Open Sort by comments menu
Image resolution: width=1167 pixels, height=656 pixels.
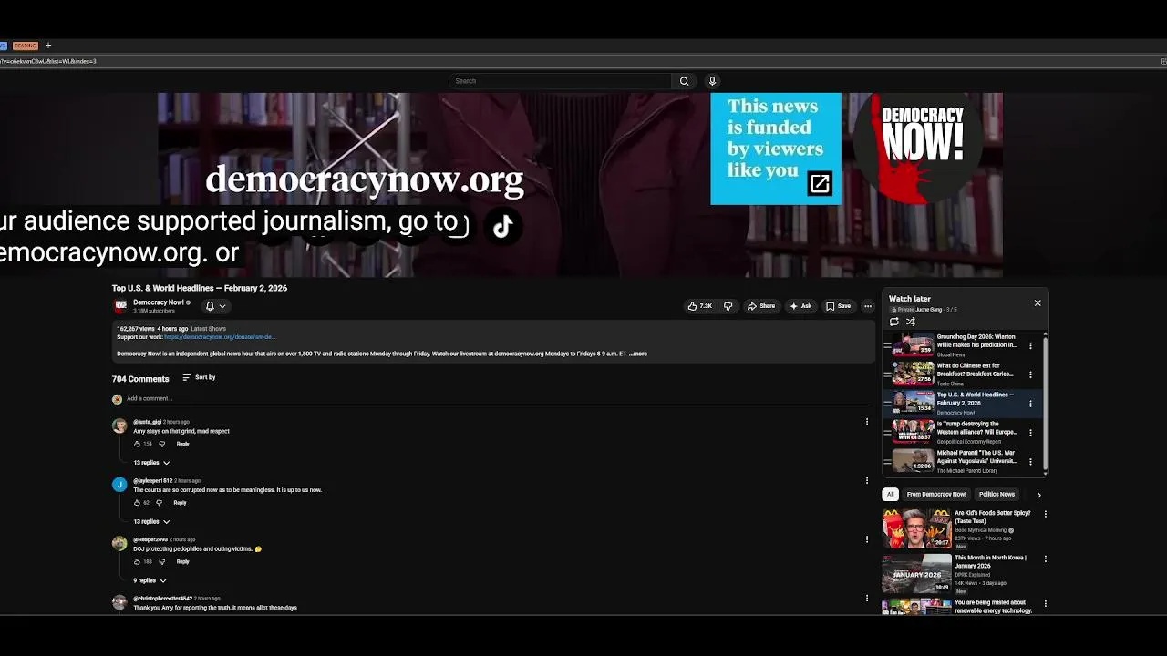pyautogui.click(x=199, y=377)
